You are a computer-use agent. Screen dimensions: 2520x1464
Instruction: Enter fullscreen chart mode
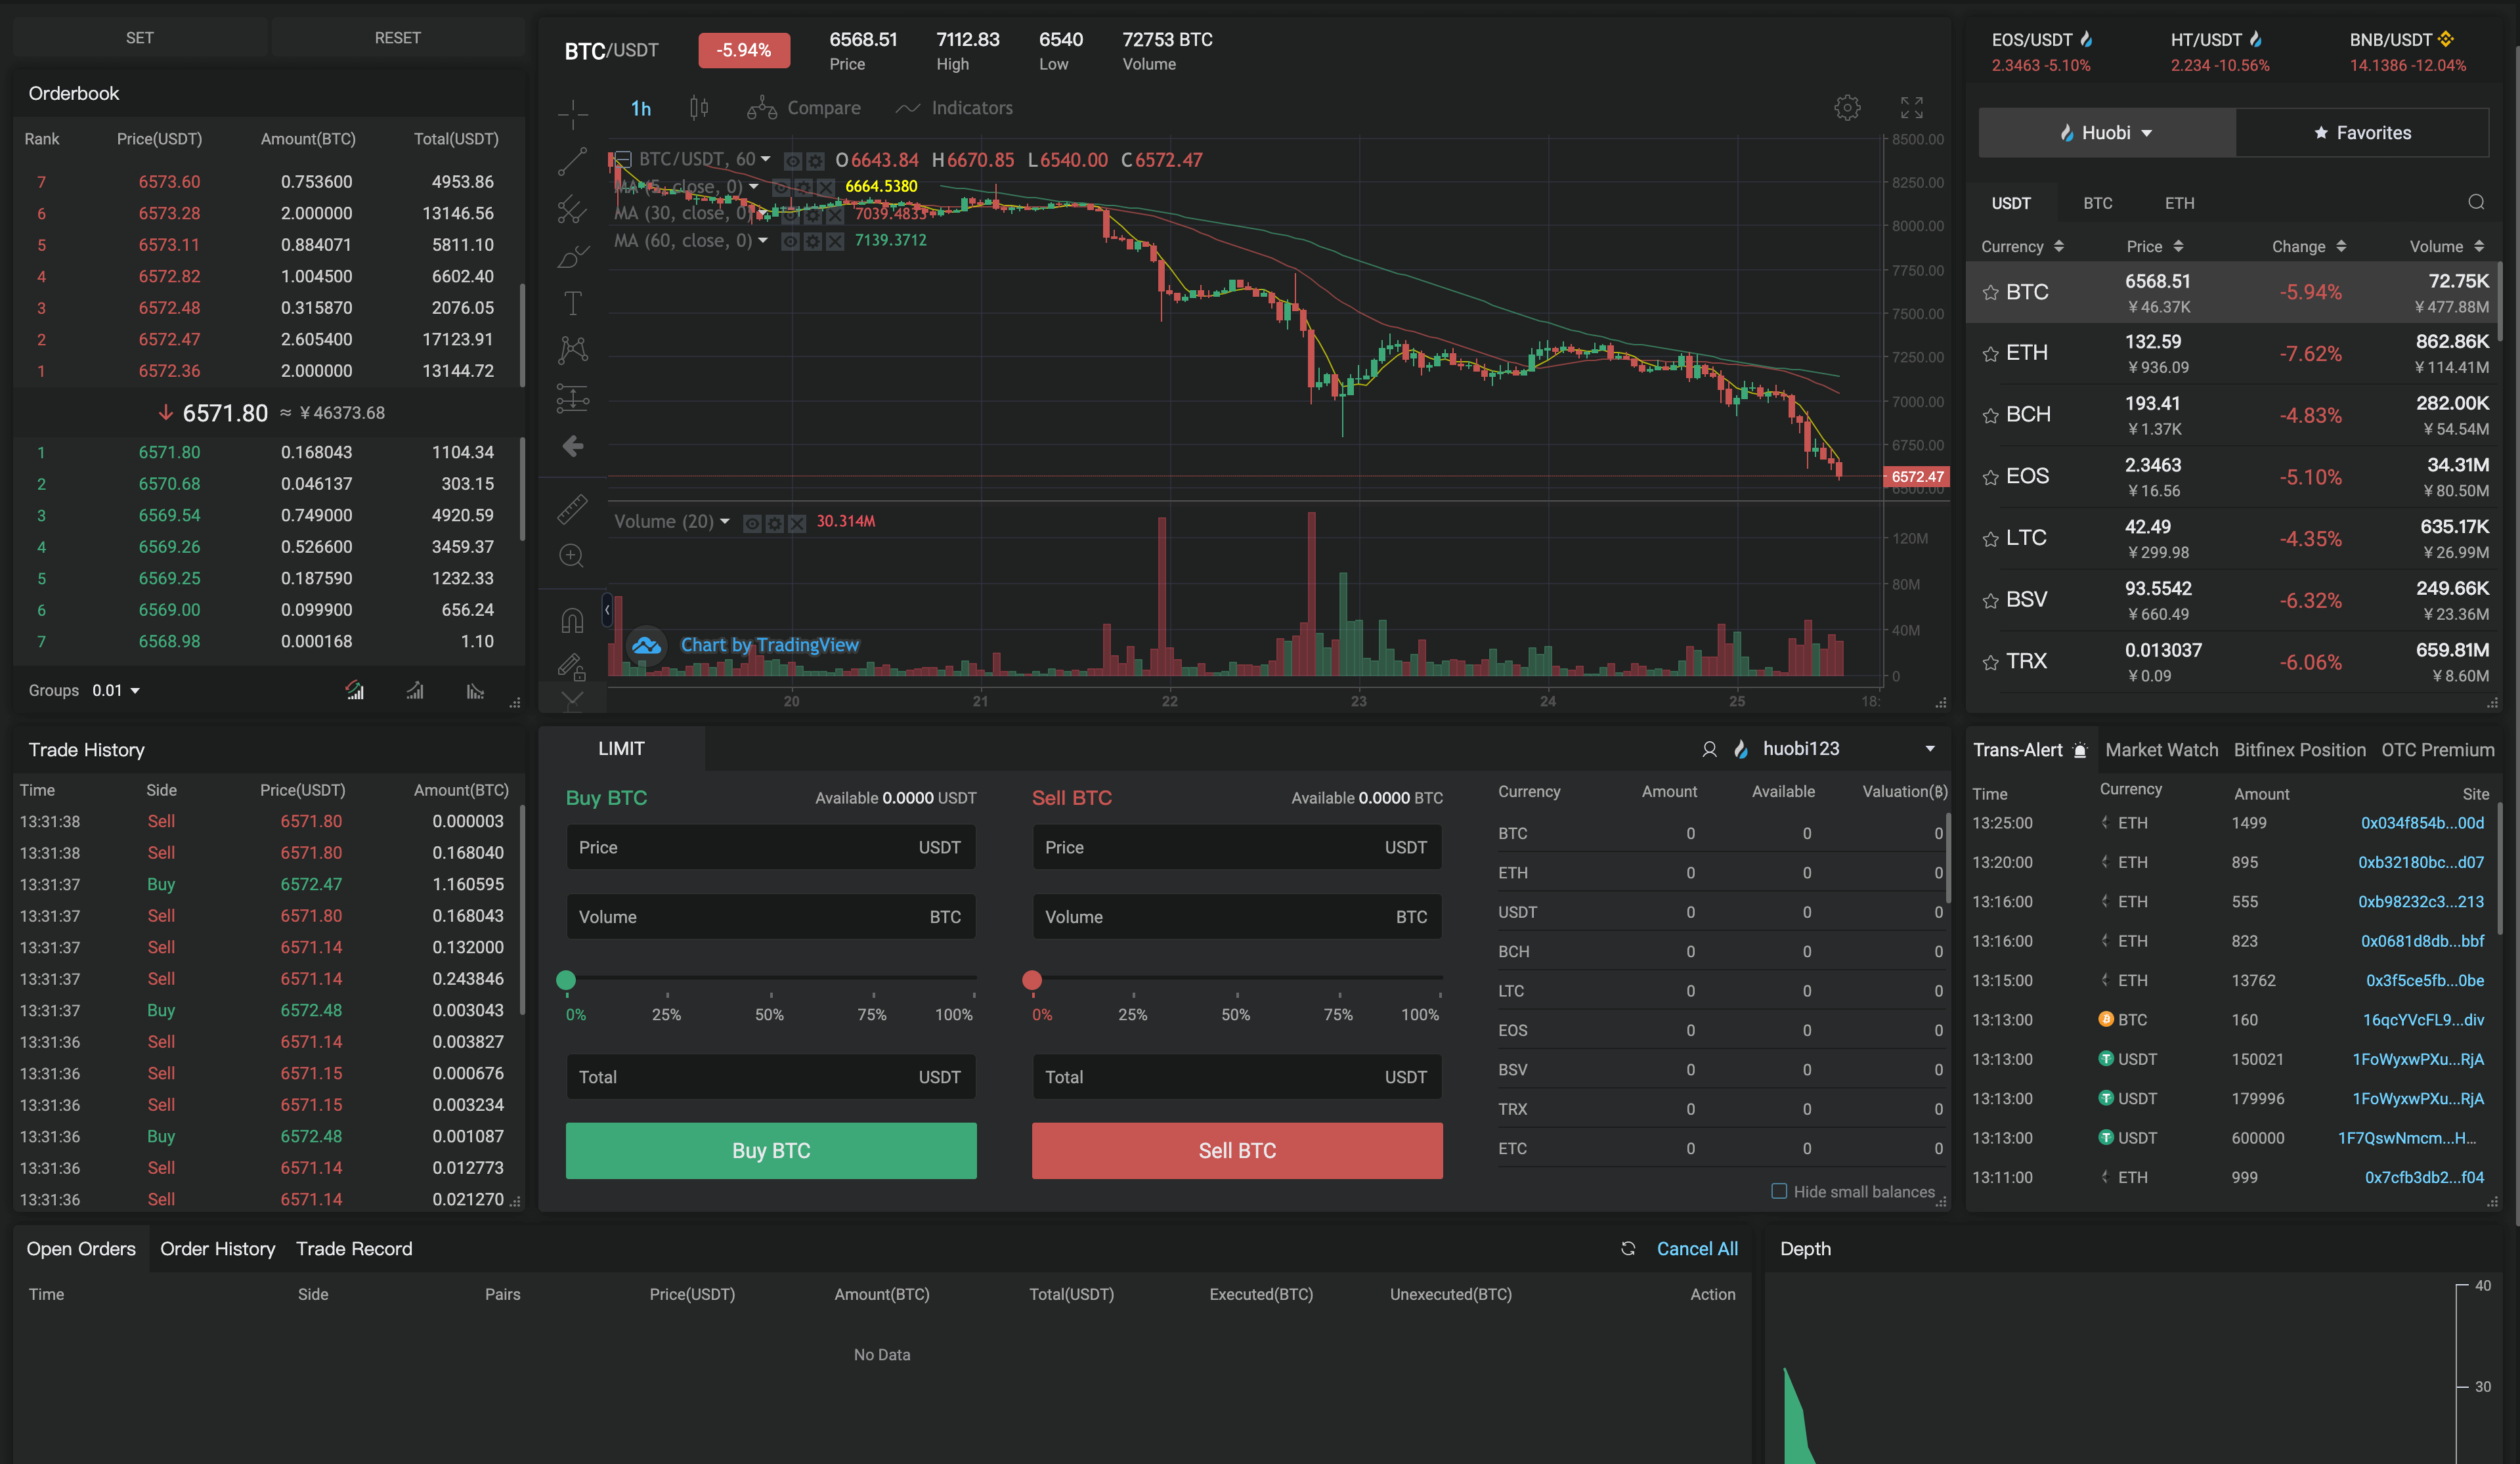(1911, 108)
